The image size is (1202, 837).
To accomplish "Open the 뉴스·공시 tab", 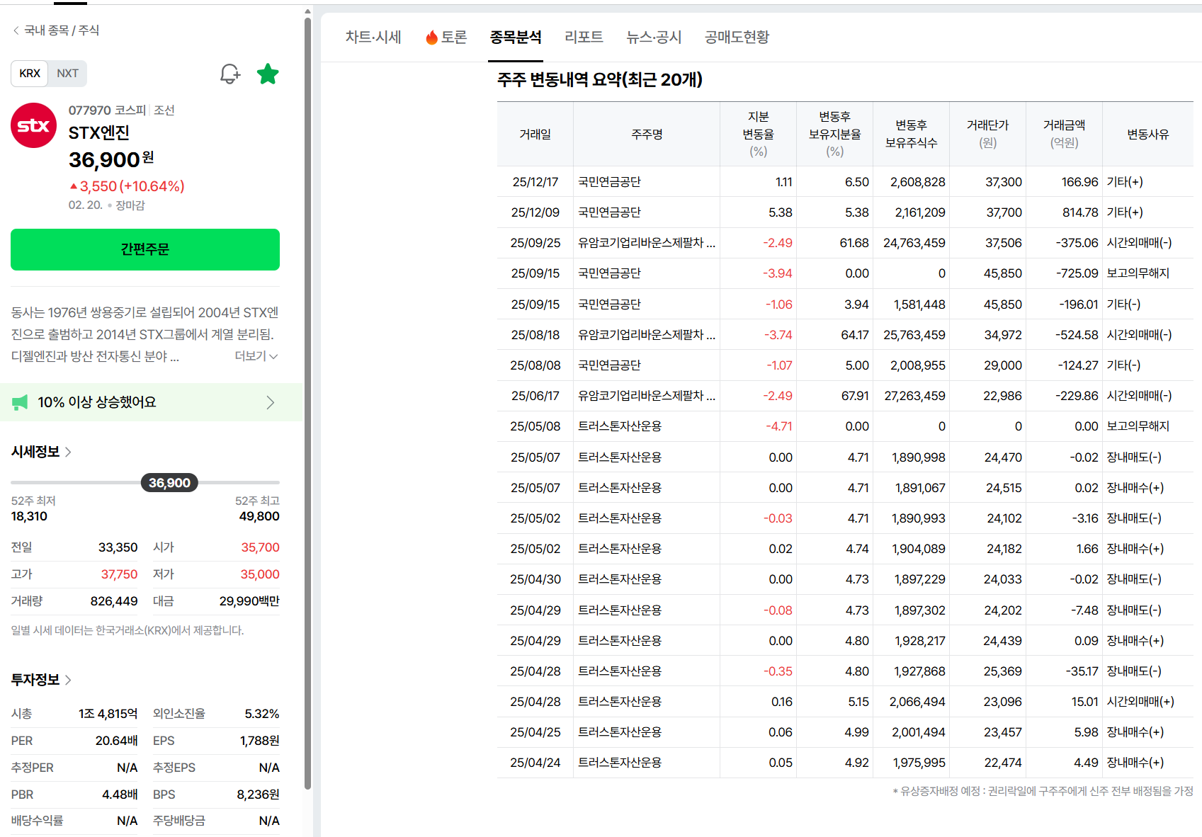I will coord(654,38).
